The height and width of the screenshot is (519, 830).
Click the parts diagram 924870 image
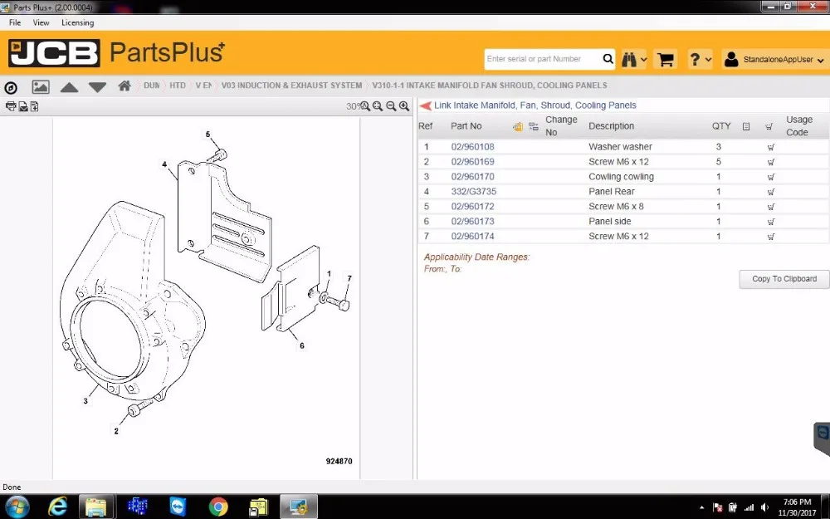pos(207,298)
